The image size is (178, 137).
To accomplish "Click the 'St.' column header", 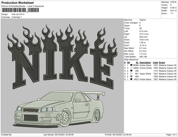I will pos(137,63).
